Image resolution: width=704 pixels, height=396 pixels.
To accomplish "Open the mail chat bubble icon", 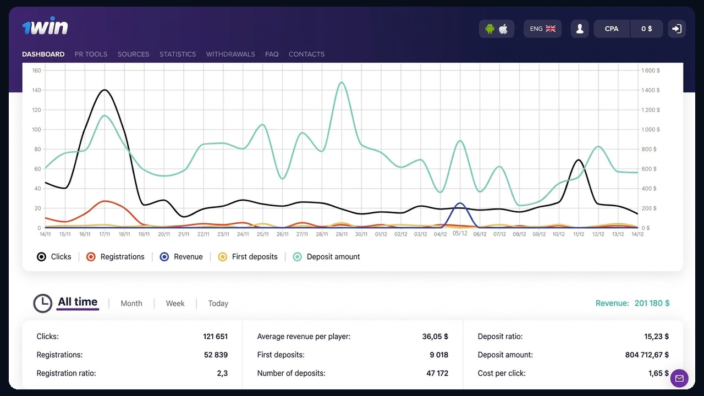I will 679,378.
